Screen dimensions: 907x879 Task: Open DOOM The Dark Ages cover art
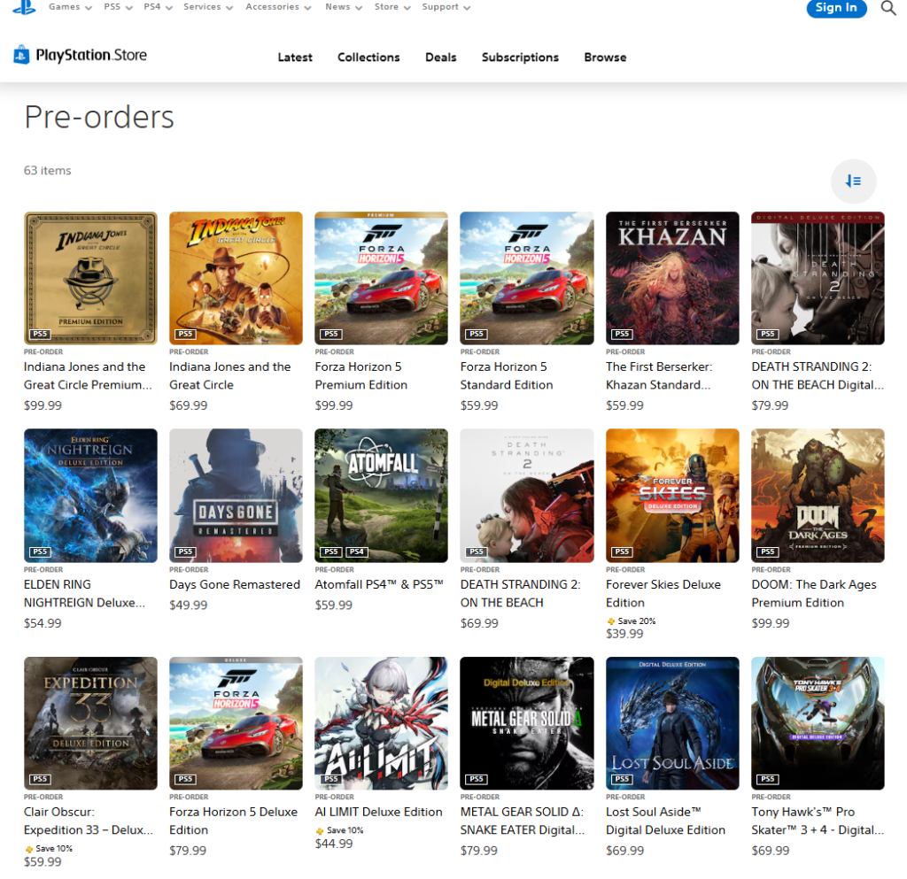tap(818, 496)
